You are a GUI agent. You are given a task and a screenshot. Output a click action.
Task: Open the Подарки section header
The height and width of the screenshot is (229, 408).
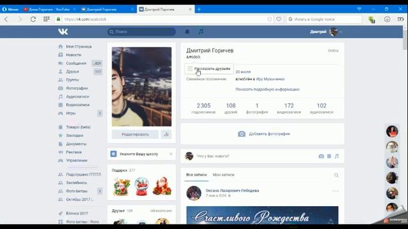tap(123, 170)
